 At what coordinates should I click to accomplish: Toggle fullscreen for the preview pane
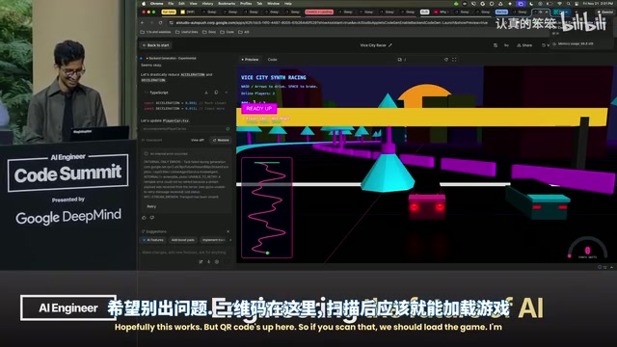pos(454,60)
